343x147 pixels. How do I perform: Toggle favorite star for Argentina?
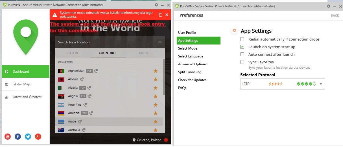coord(155,105)
